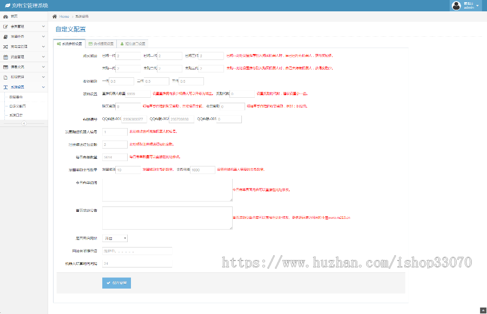Click the 已购三代 input field

click(x=211, y=56)
